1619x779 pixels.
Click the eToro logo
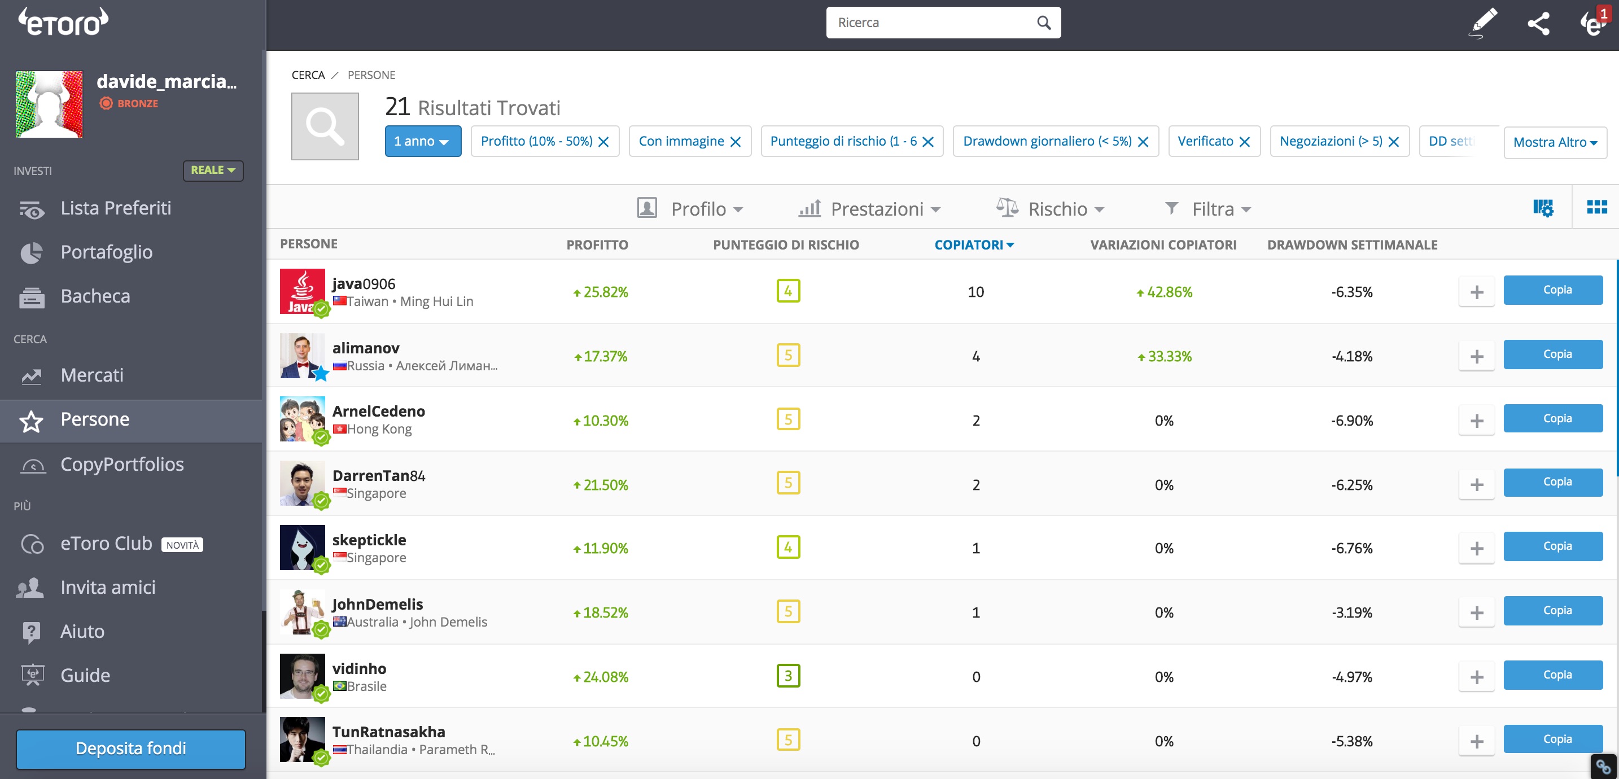[63, 22]
